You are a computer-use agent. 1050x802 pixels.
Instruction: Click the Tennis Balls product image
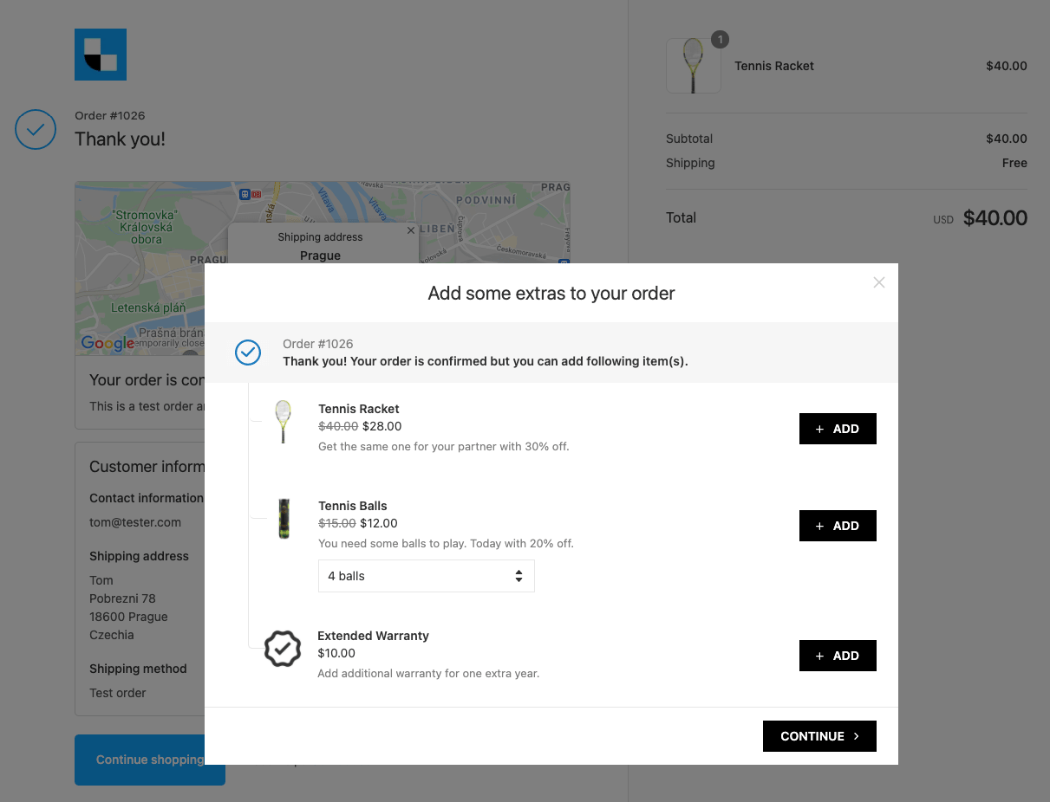point(284,519)
